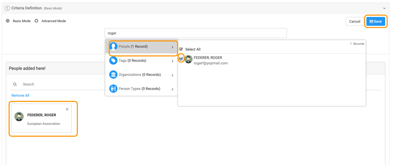
Task: Open the Person Types (0 Records) category
Action: click(x=141, y=89)
